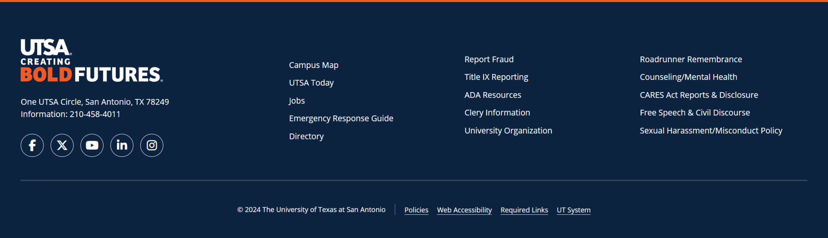The width and height of the screenshot is (828, 238).
Task: Open Sexual Harassment/Misconduct Policy
Action: 711,130
